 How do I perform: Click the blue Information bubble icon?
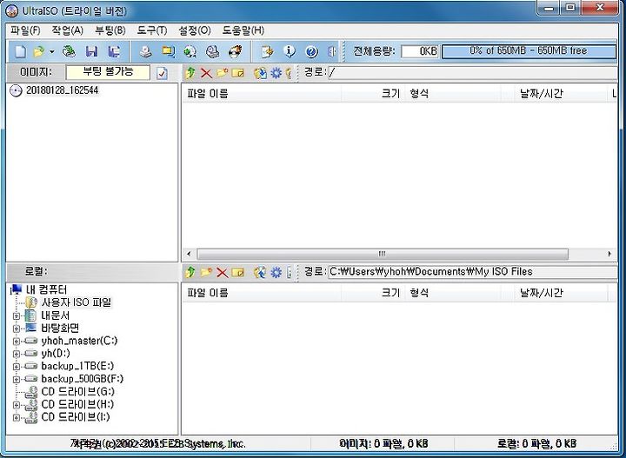tap(289, 51)
